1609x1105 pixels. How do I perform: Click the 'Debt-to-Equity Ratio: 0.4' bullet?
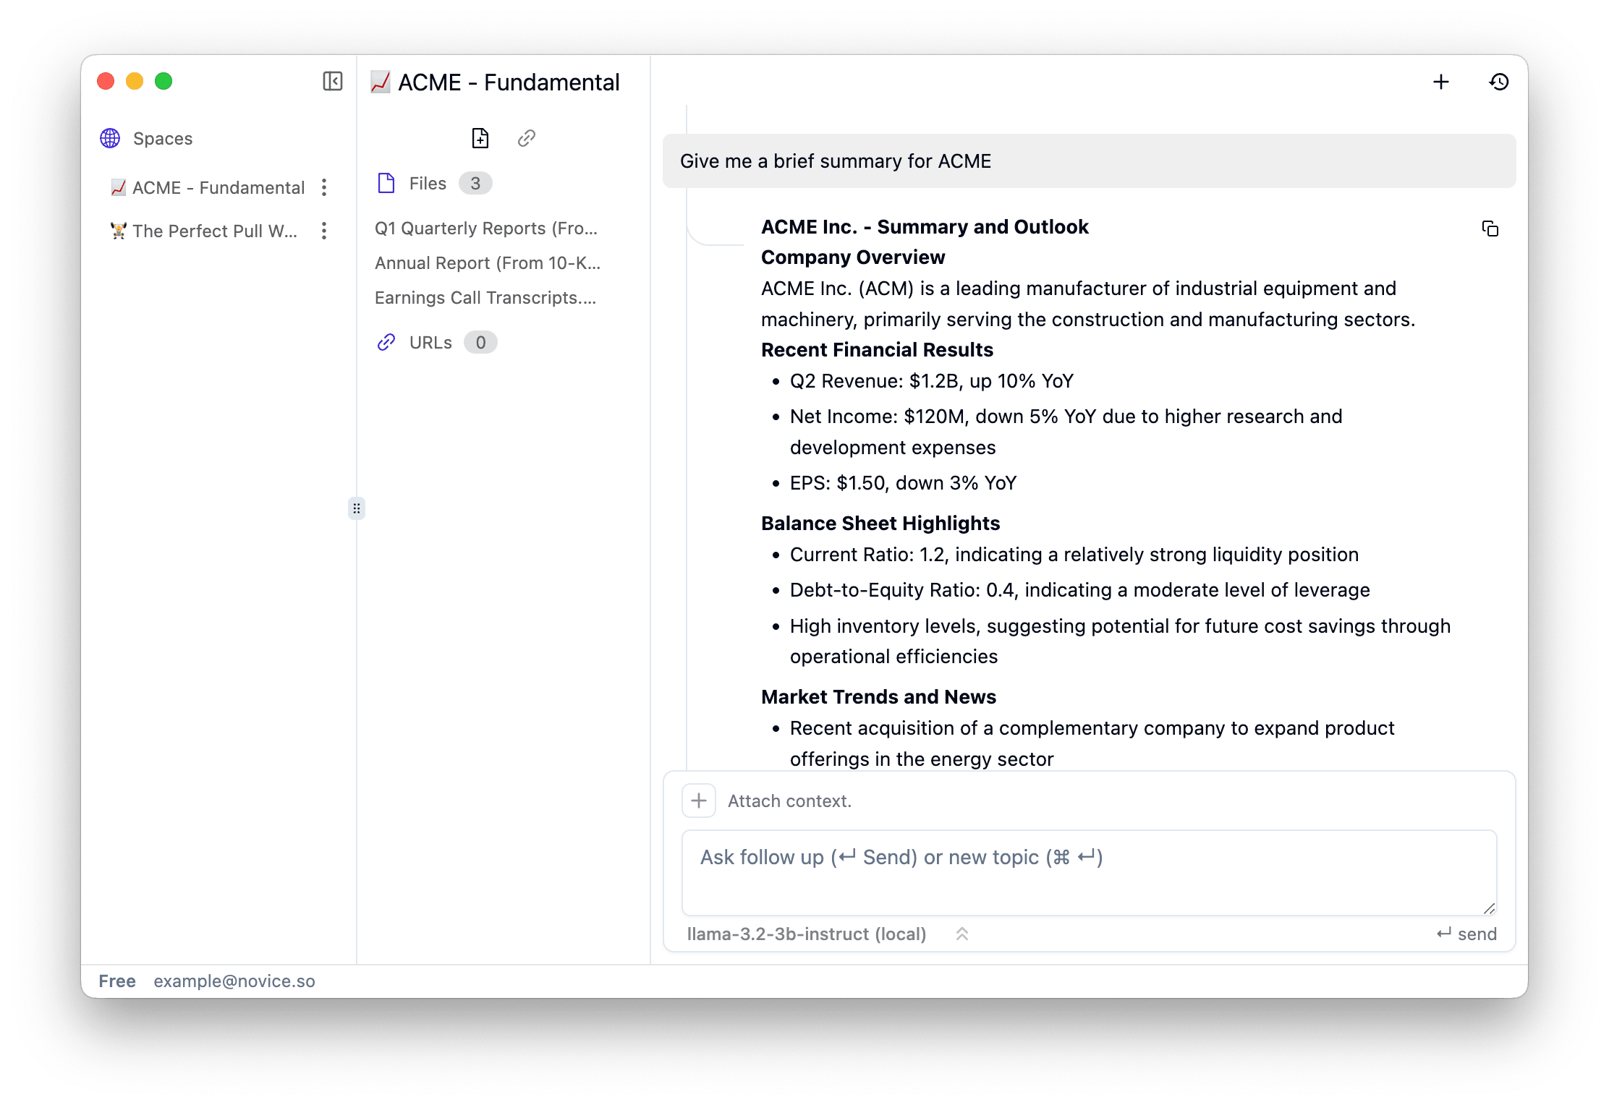pos(1079,590)
